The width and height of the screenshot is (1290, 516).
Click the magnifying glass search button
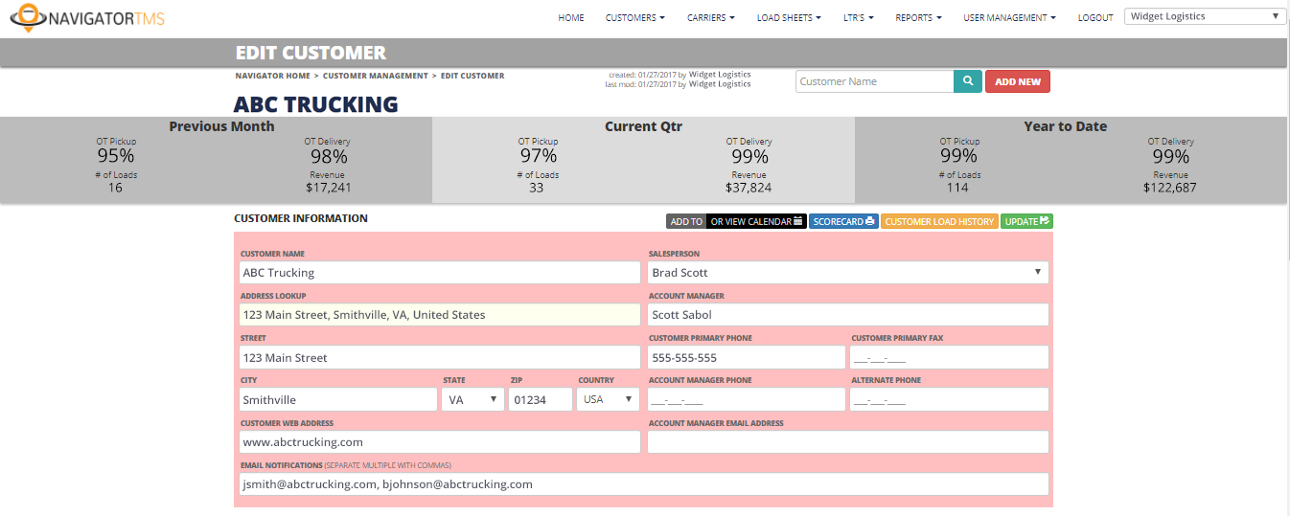click(968, 81)
